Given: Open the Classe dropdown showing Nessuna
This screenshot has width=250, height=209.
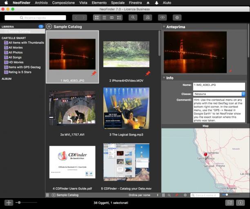Looking at the screenshot, I should pos(219,94).
